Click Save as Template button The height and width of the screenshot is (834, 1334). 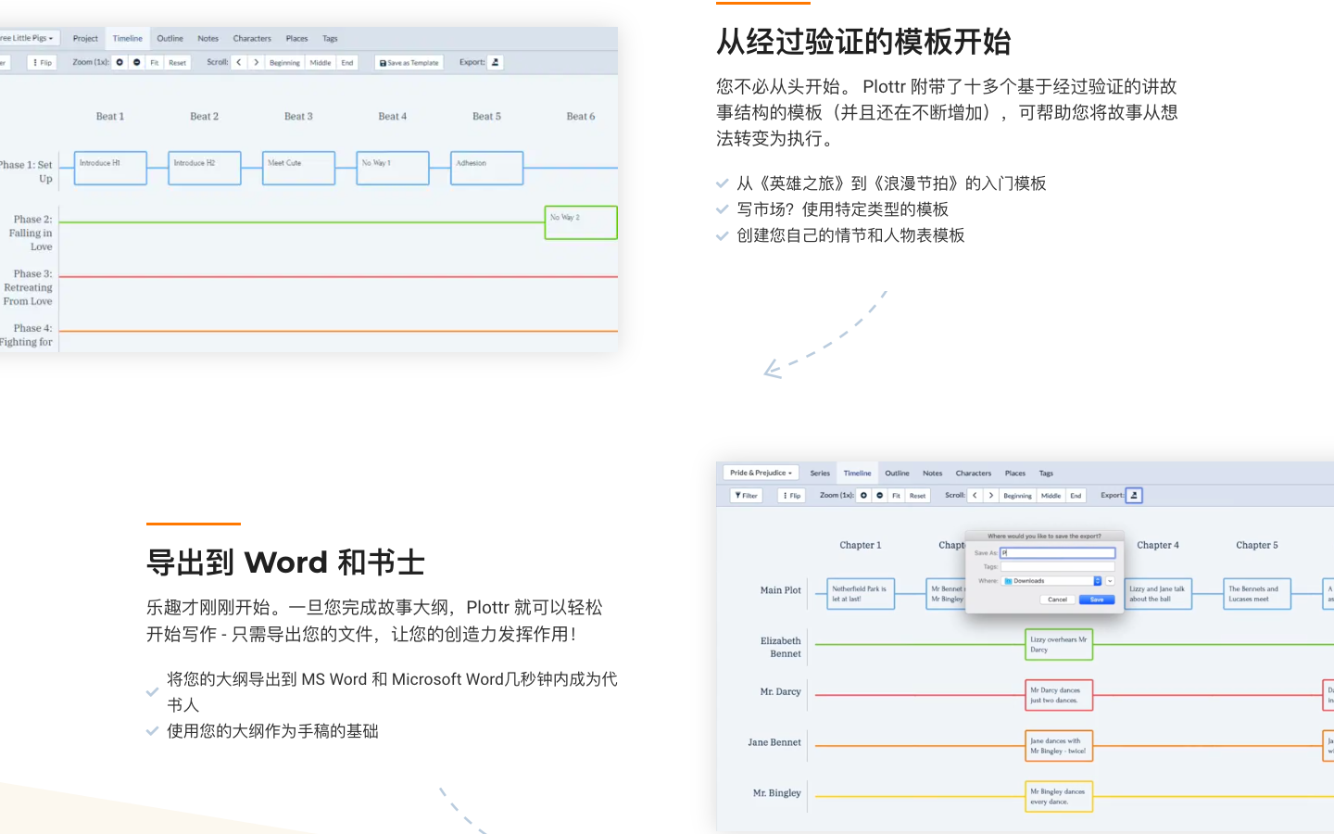point(409,62)
